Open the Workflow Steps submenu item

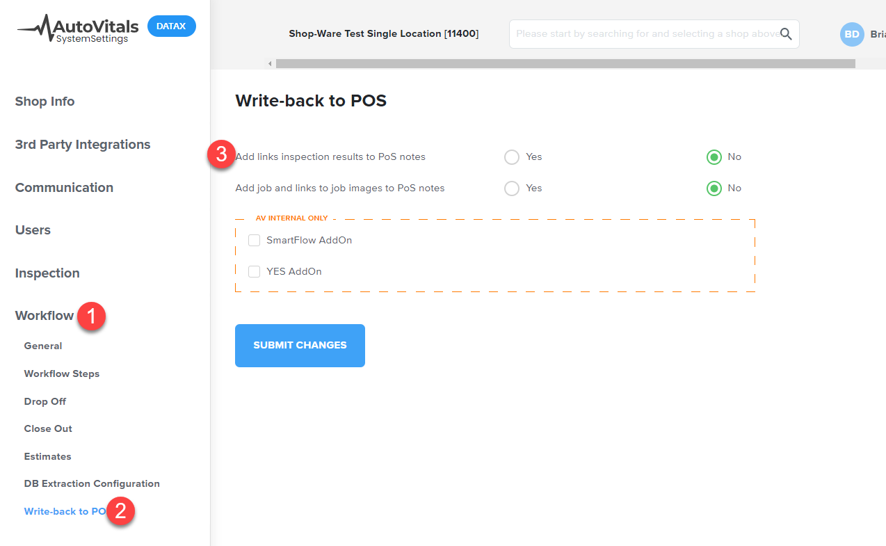click(62, 374)
